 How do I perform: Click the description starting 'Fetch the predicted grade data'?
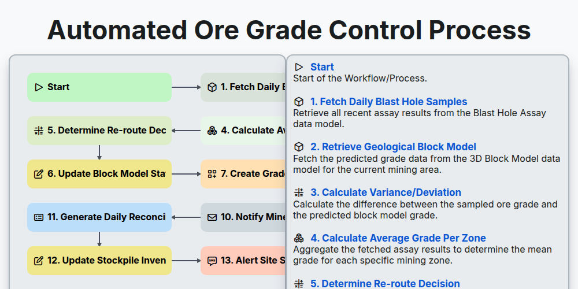[427, 164]
